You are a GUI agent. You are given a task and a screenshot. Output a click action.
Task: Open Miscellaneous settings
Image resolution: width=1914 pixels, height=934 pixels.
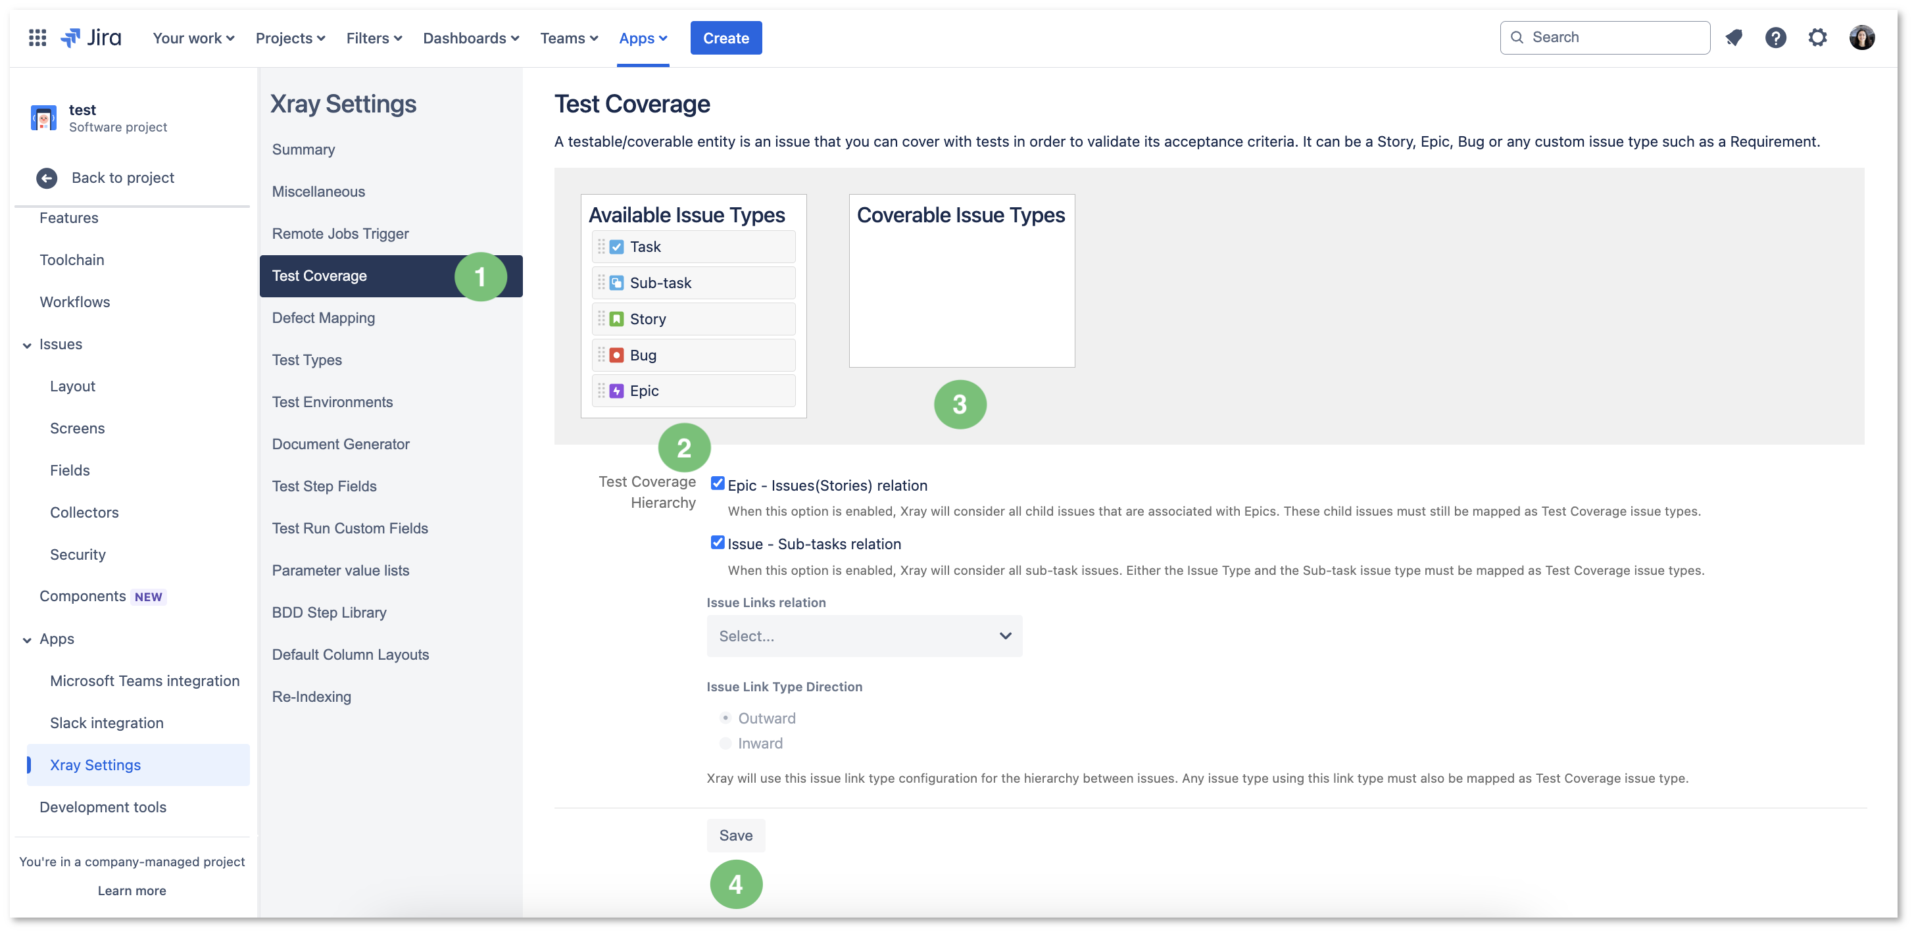(318, 191)
